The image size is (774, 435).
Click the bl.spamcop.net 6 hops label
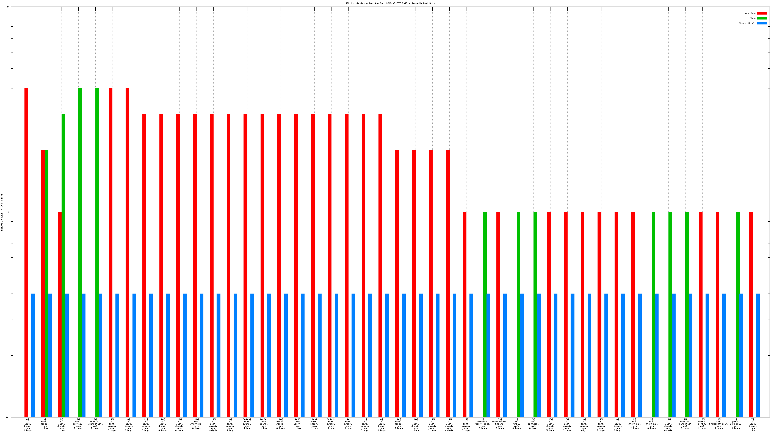[533, 423]
